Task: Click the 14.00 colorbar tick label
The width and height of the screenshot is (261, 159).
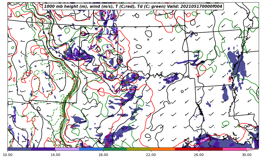Action: coord(55,155)
